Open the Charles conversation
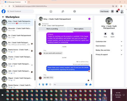Viewport: 127px width, 101px height. (x=17, y=58)
